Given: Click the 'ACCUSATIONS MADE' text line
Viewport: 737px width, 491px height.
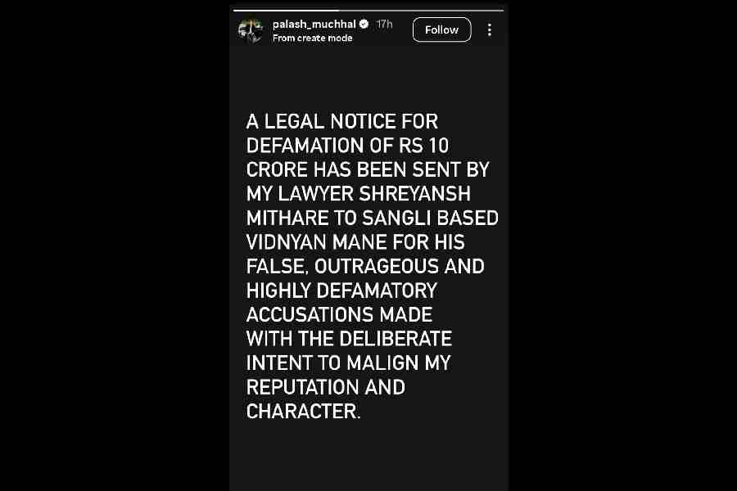Looking at the screenshot, I should [x=339, y=315].
